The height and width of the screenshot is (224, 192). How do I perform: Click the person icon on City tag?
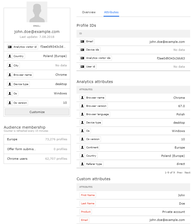coord(10,66)
